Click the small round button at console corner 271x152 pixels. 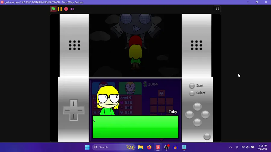[x=207, y=136]
